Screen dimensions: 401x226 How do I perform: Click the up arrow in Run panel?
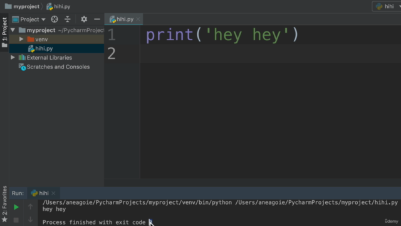click(x=31, y=207)
